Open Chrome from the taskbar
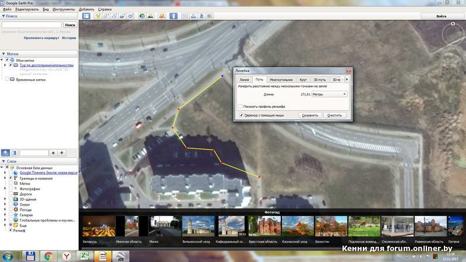Screen dimensions: 466x262 [48, 256]
